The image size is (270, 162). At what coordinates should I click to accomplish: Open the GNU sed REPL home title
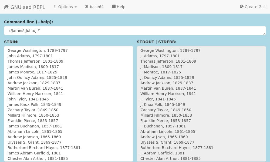click(x=28, y=7)
